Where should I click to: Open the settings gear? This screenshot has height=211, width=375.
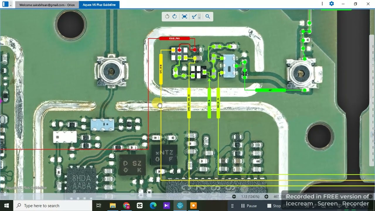click(331, 4)
